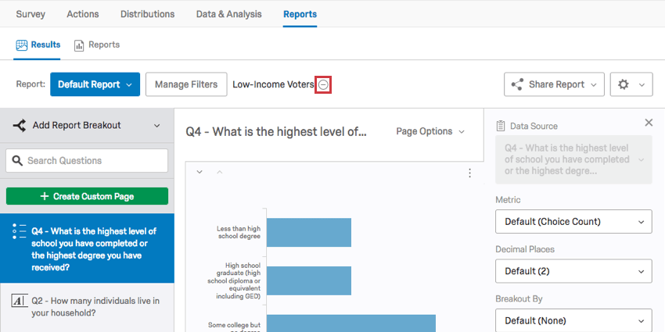Image resolution: width=665 pixels, height=332 pixels.
Task: Select the Q2 household individuals question
Action: point(87,306)
